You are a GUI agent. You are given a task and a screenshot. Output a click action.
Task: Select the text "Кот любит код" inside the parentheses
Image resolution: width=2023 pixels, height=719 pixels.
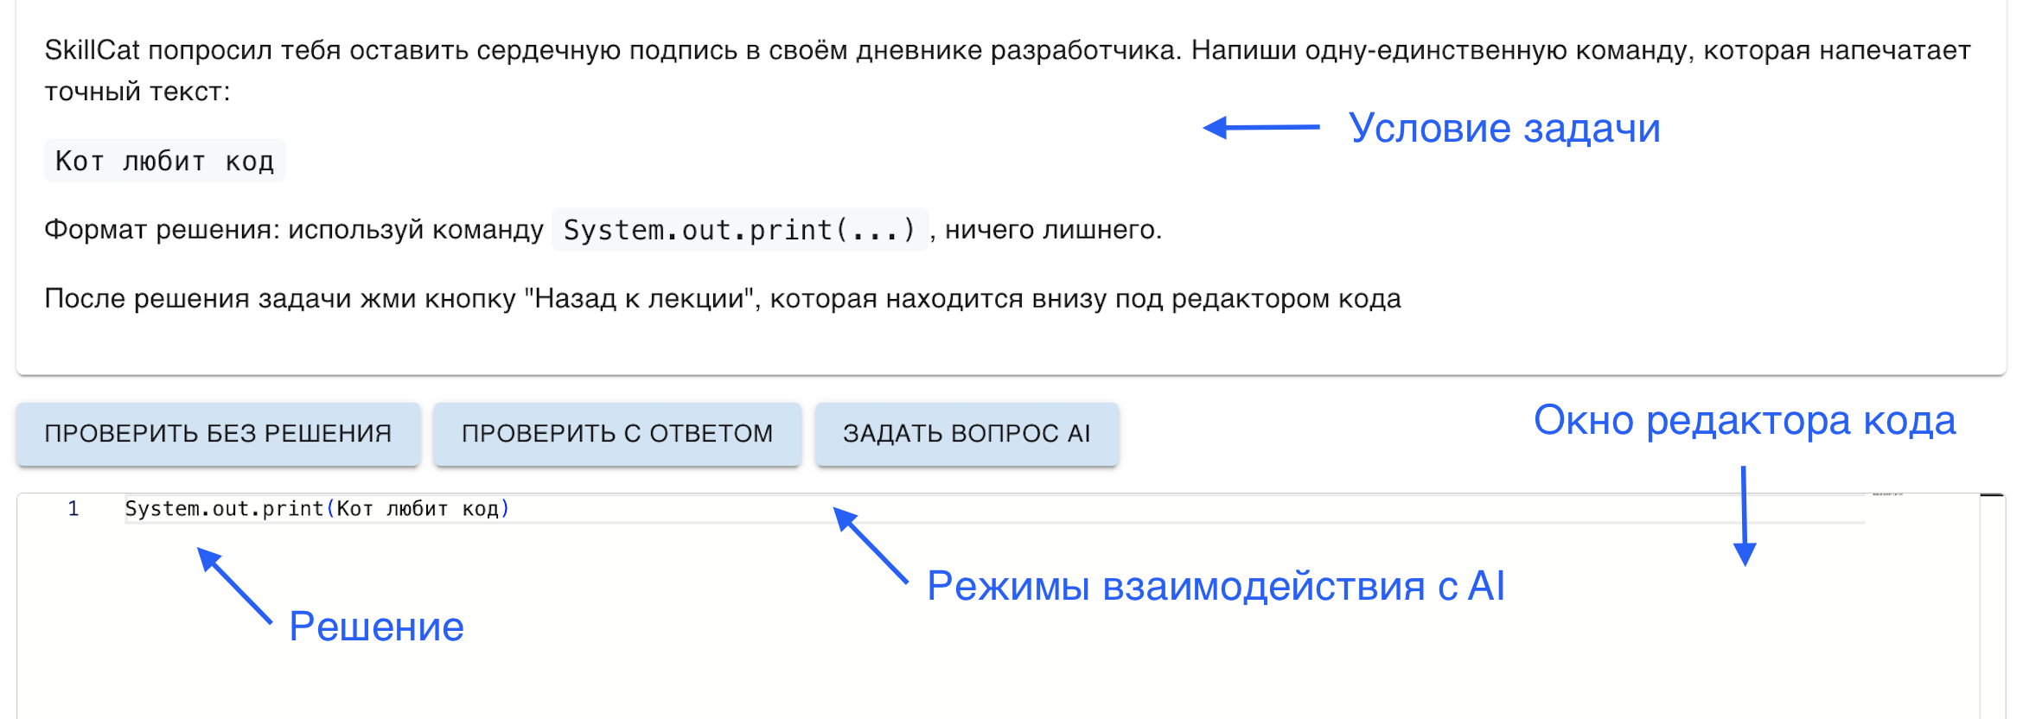(x=421, y=508)
